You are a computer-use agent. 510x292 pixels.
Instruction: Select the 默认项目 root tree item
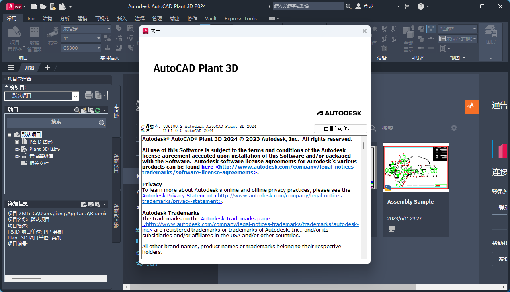[31, 134]
